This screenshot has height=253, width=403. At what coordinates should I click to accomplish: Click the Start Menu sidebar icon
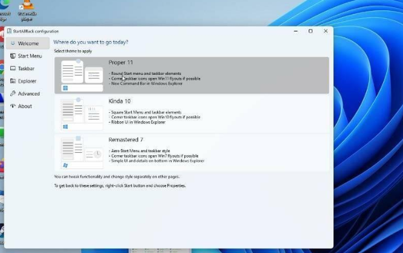tap(13, 56)
